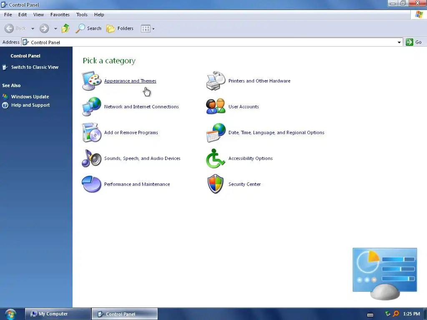Click the Windows Update link text
This screenshot has width=427, height=320.
click(30, 97)
